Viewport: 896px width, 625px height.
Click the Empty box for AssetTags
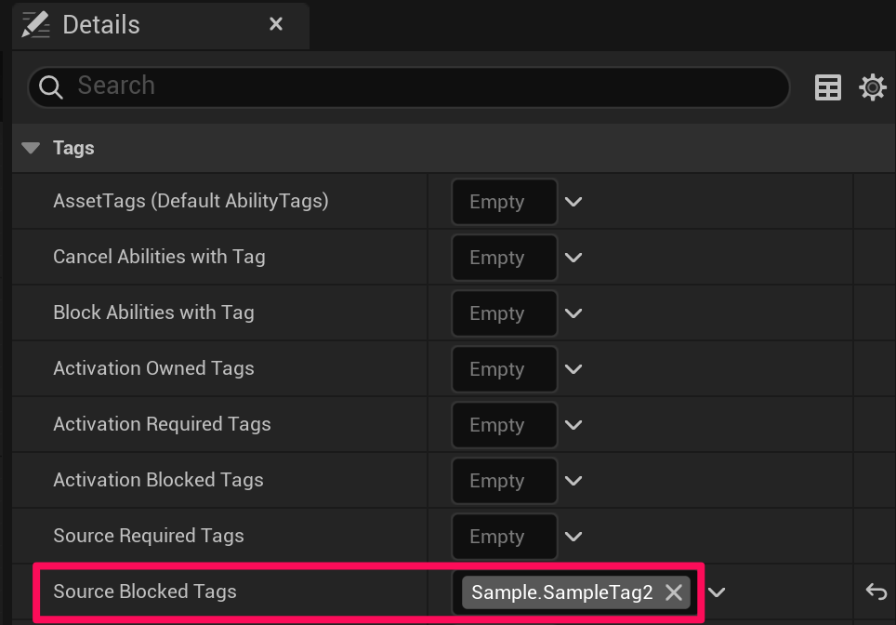click(504, 202)
